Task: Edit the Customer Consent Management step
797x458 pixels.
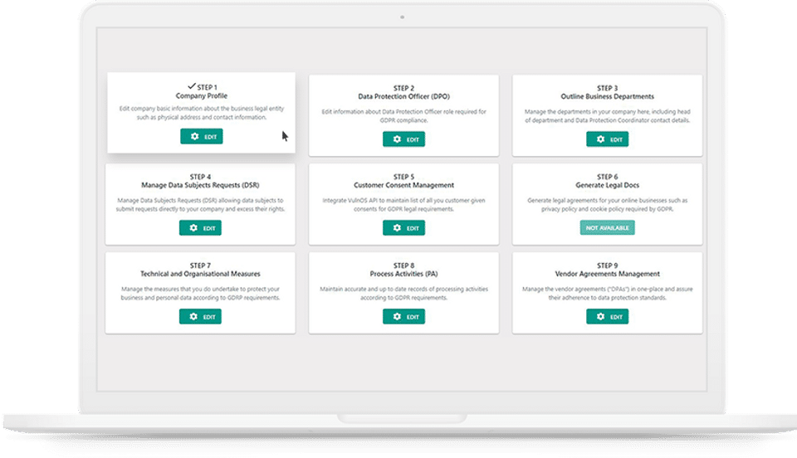Action: (x=403, y=228)
